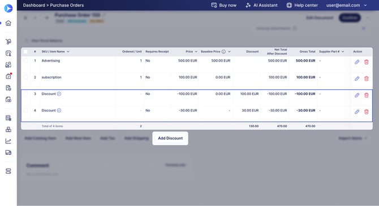Click the Add Discount button

[170, 138]
